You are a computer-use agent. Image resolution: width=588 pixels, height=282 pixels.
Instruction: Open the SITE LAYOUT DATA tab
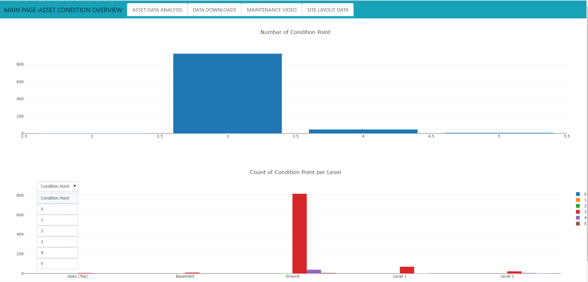pos(327,10)
